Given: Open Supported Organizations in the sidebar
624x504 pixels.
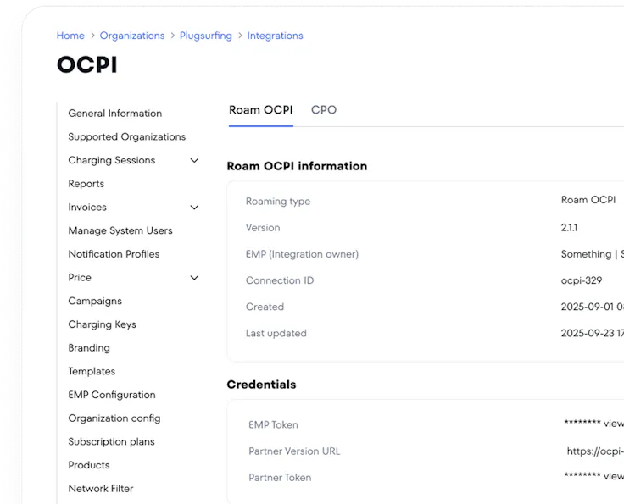Looking at the screenshot, I should 127,136.
